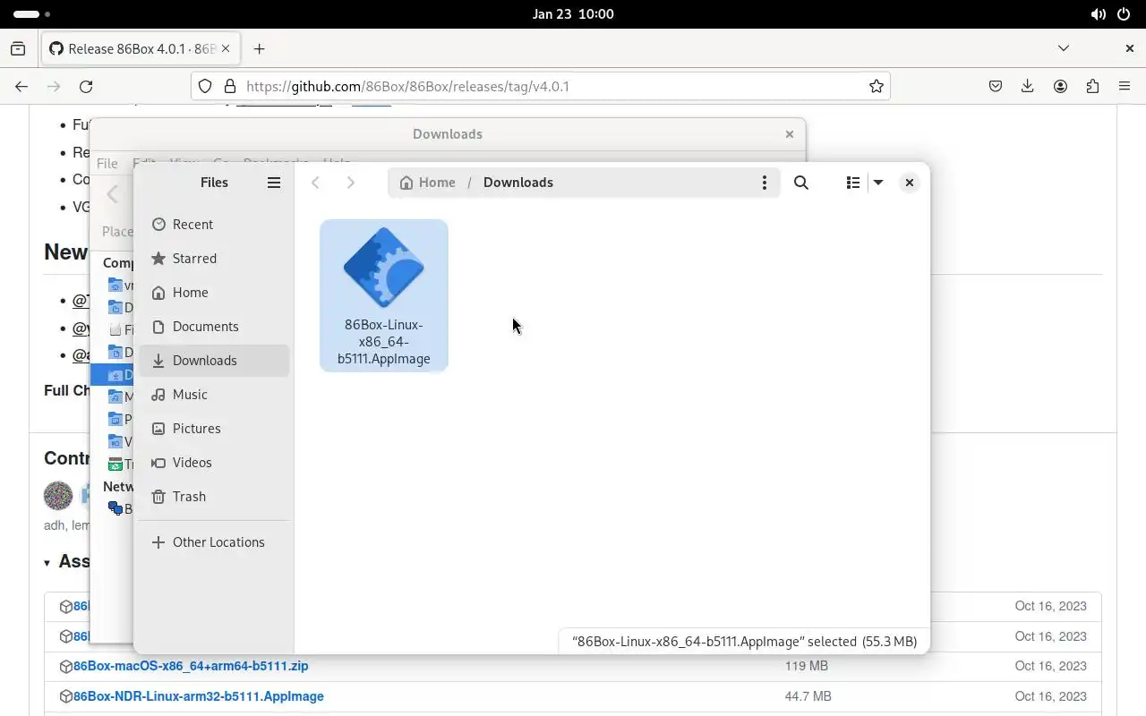Select Starred in Files sidebar
This screenshot has width=1146, height=716.
[x=214, y=259]
